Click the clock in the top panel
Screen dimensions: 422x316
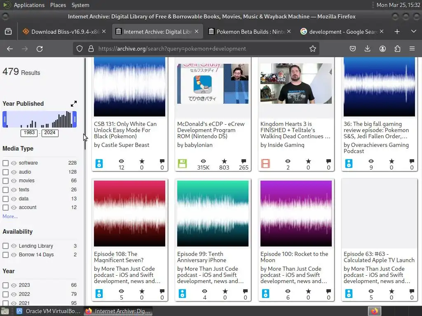coord(398,5)
